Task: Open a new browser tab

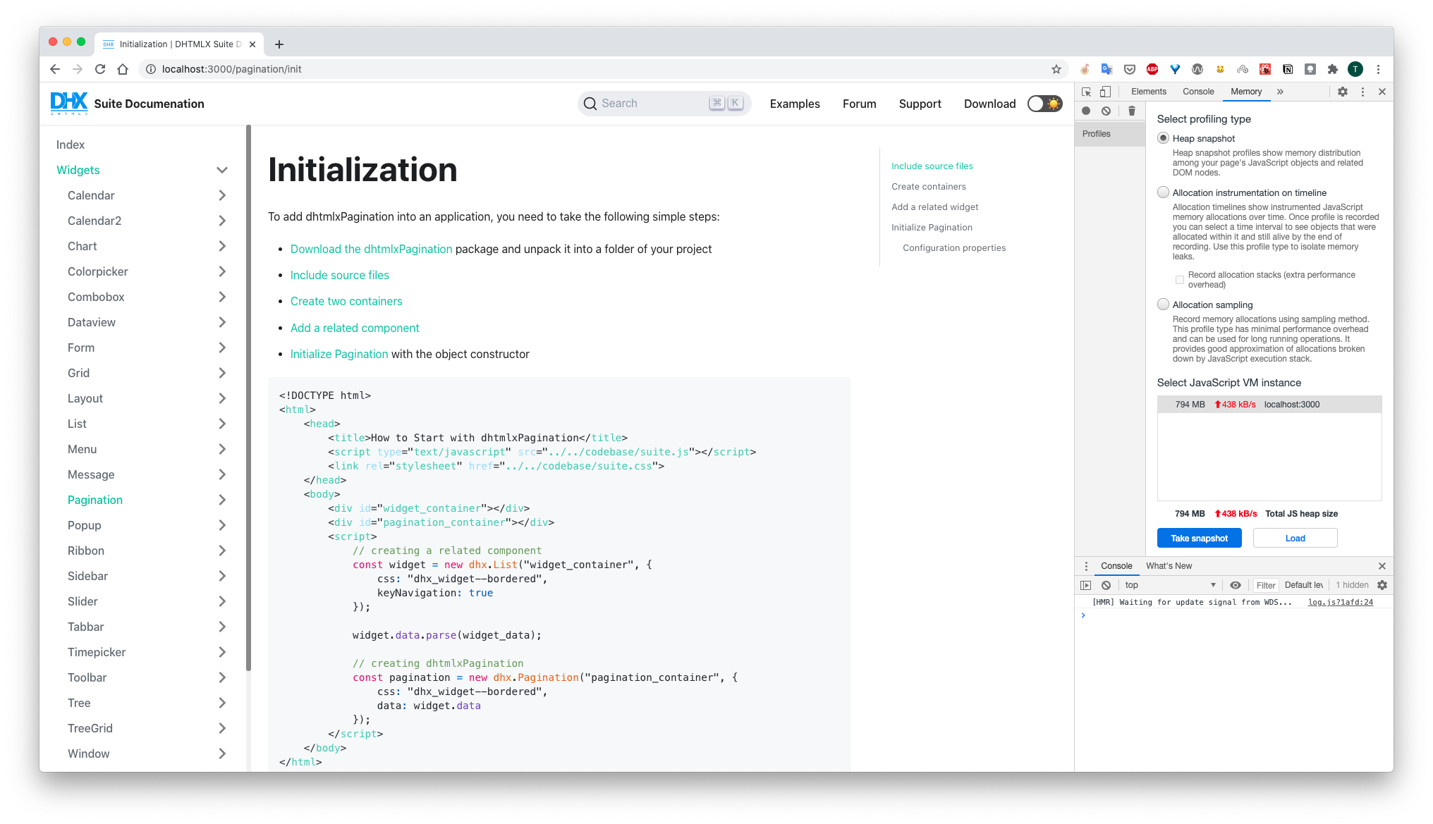Action: [279, 44]
